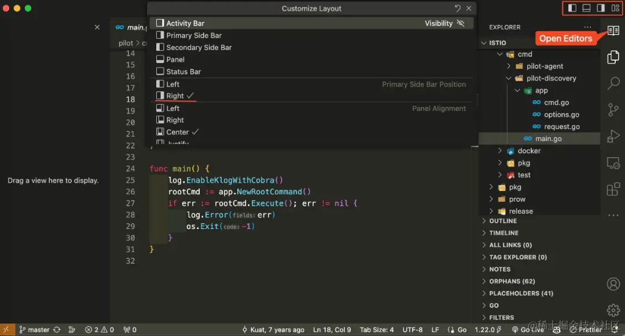Open Run and Debug view
625x336 pixels.
point(613,136)
